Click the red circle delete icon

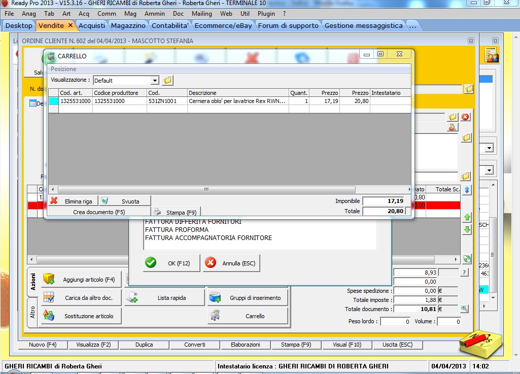[465, 117]
